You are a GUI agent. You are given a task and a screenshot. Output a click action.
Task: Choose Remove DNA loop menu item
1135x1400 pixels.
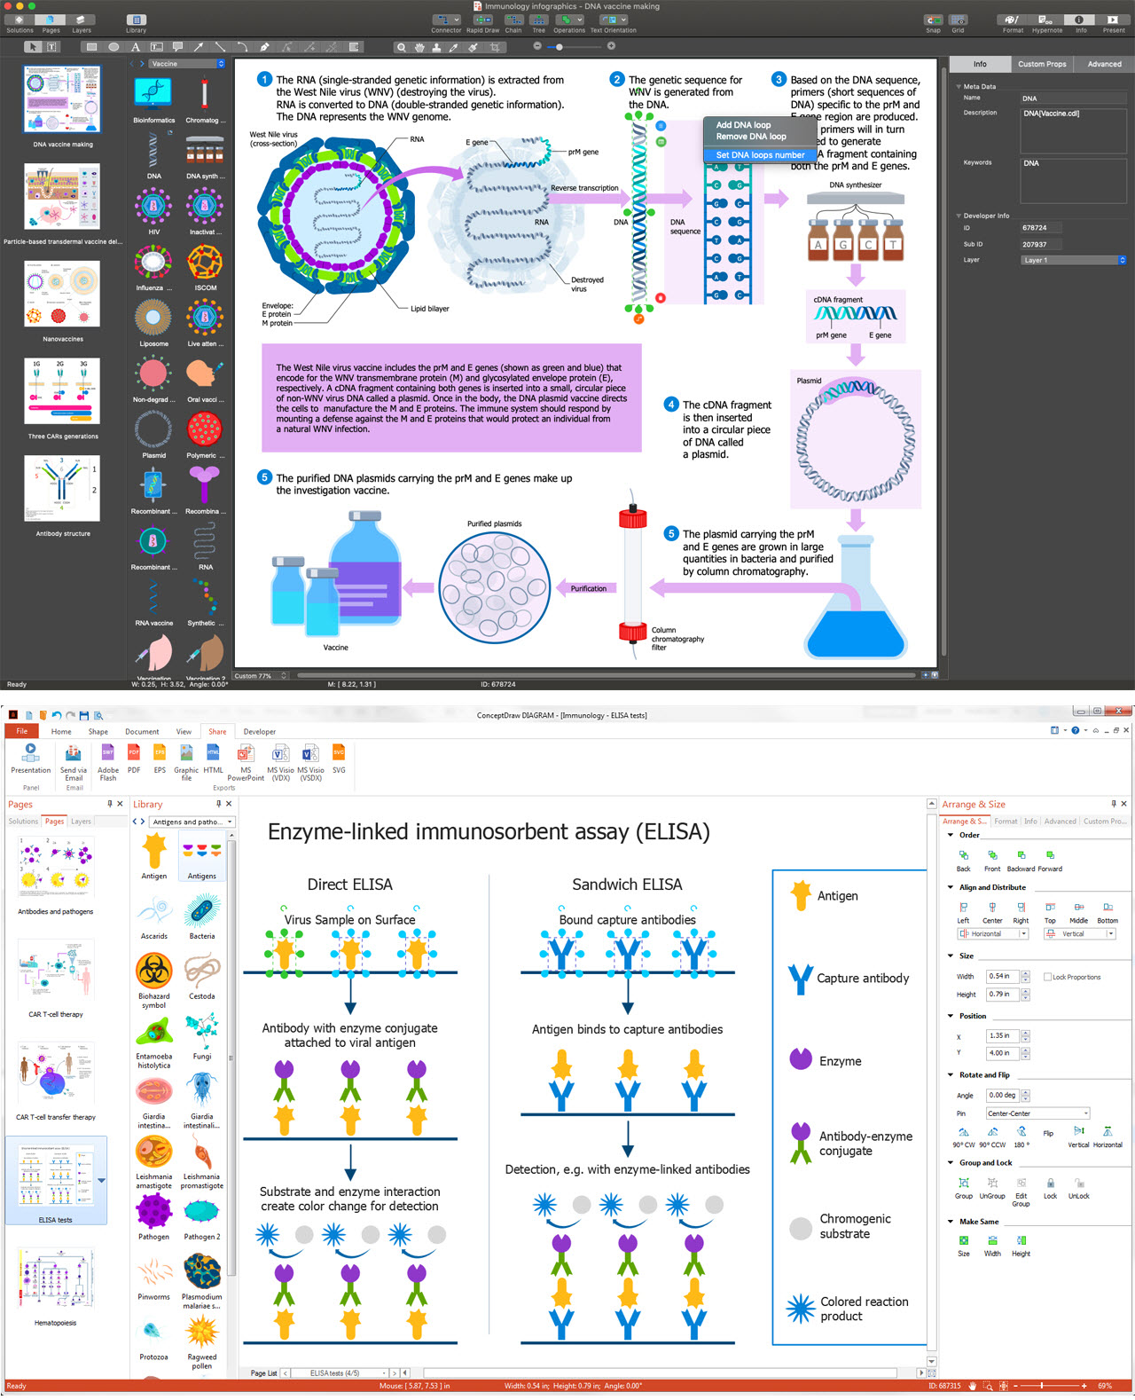pyautogui.click(x=751, y=137)
